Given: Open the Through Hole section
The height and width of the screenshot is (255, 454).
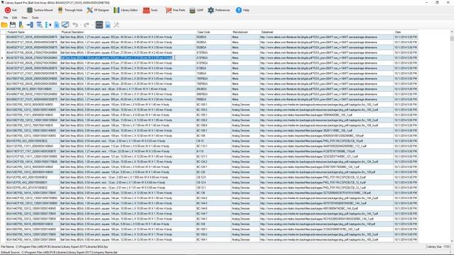Looking at the screenshot, I should click(70, 10).
